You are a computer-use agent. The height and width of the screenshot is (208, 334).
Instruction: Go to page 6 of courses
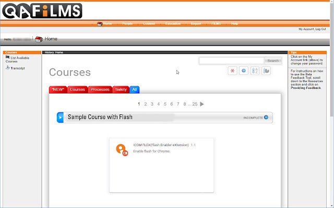(172, 104)
